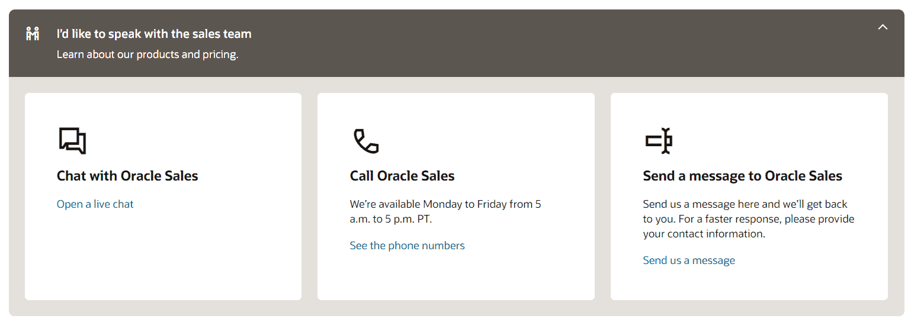Click the sales team people icon
This screenshot has width=911, height=325.
[x=33, y=34]
